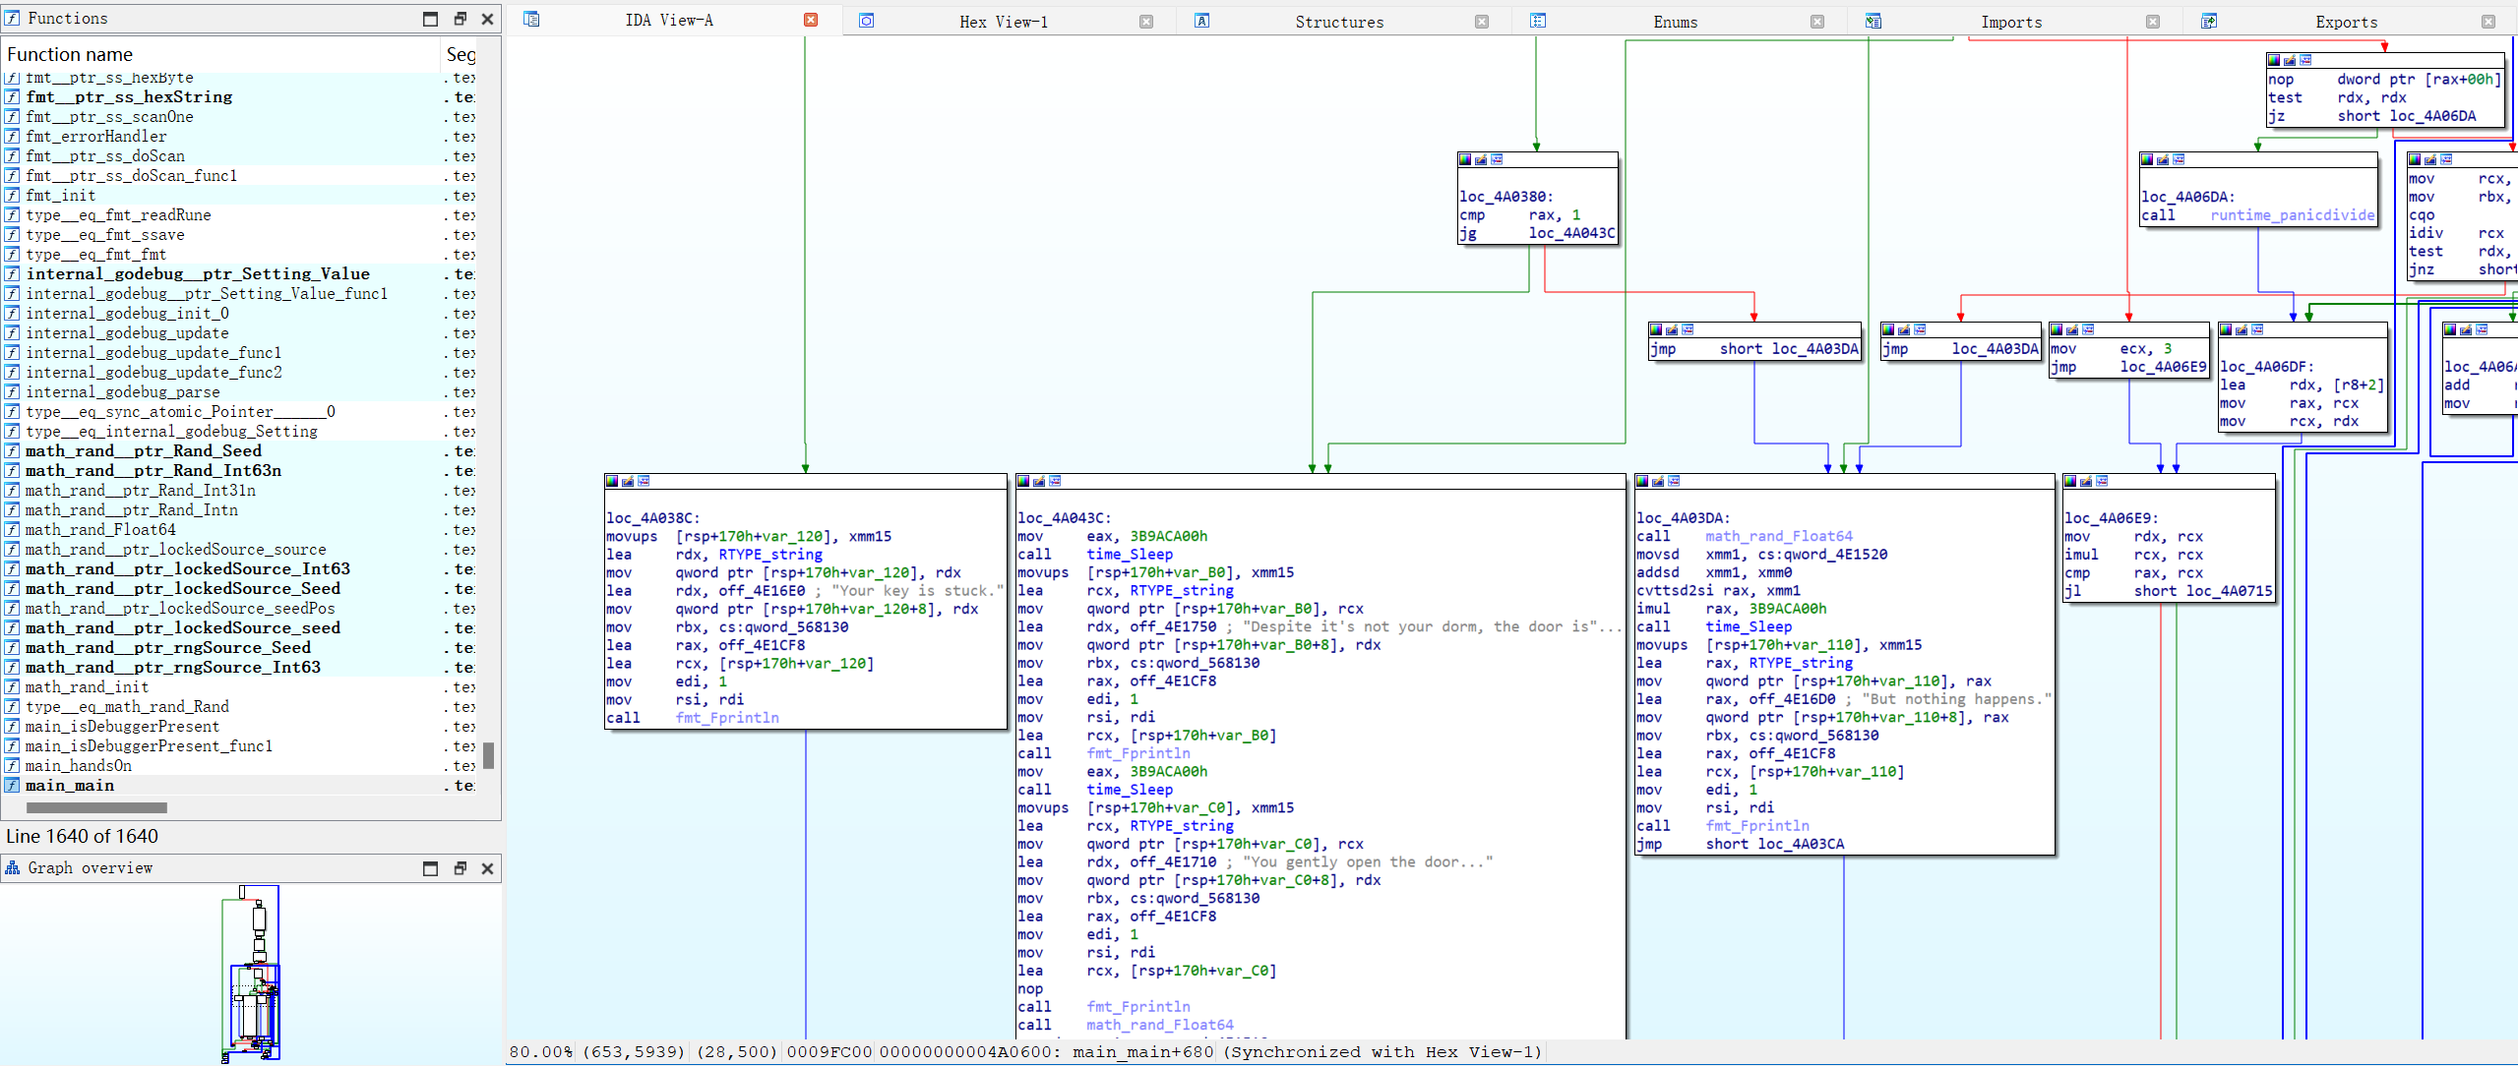Click color swatch icon on loc_4A0380 node
The width and height of the screenshot is (2518, 1066).
tap(1465, 159)
